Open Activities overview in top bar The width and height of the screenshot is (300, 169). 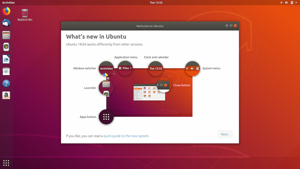click(9, 3)
